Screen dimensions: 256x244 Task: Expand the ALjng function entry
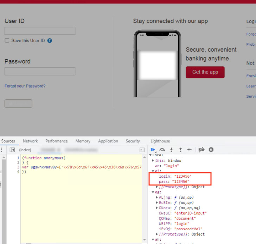156,197
